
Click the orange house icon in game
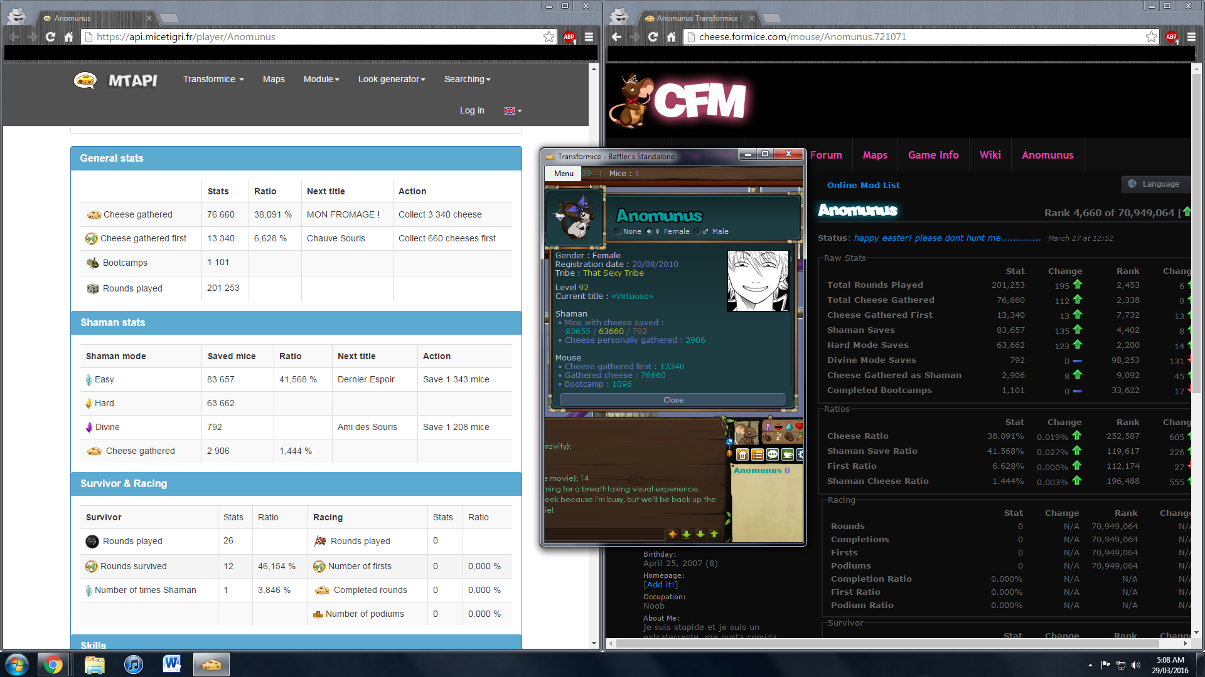[742, 454]
